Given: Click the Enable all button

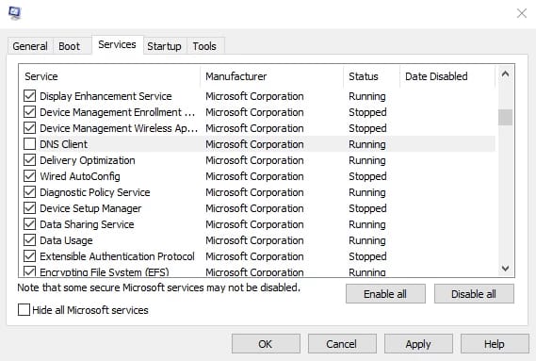Looking at the screenshot, I should (385, 294).
